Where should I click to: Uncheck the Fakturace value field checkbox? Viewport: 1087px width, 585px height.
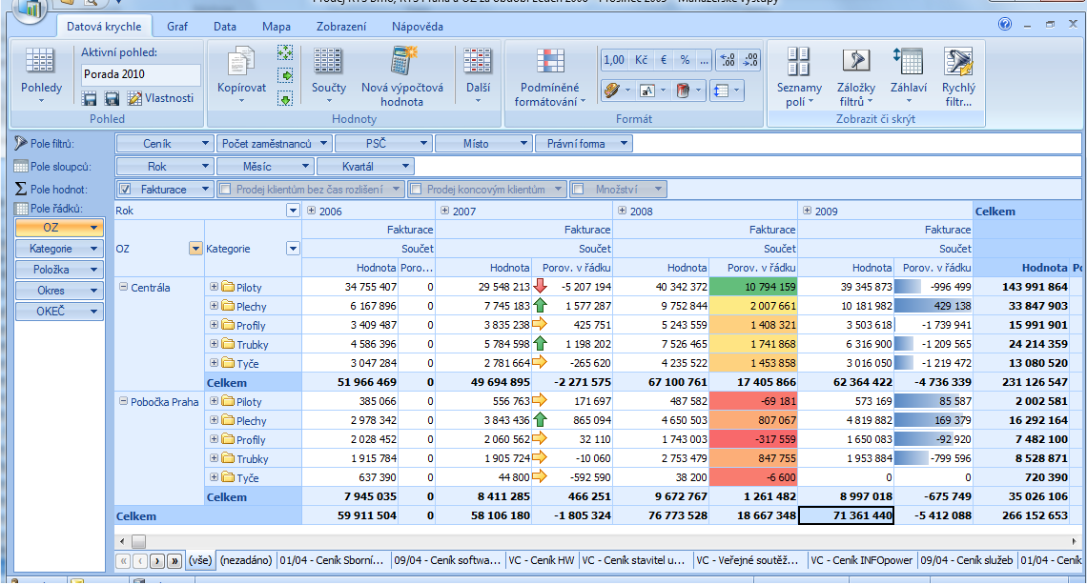tap(126, 190)
